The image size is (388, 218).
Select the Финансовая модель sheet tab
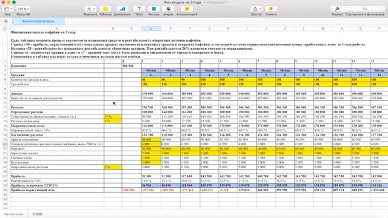pos(38,21)
